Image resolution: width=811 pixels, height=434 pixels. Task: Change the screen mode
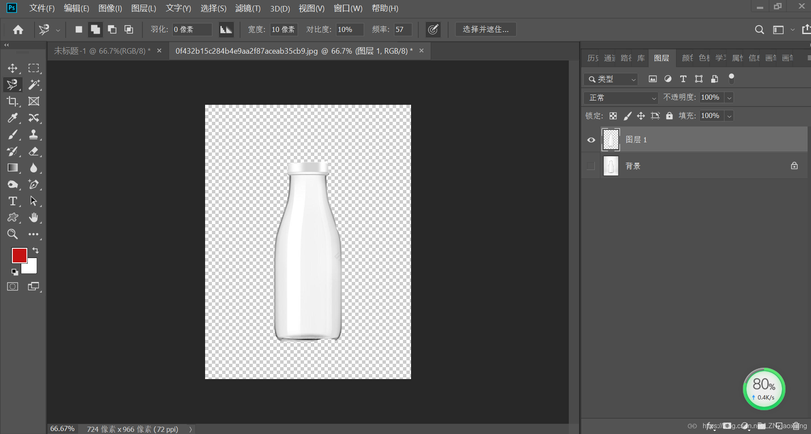[x=33, y=286]
